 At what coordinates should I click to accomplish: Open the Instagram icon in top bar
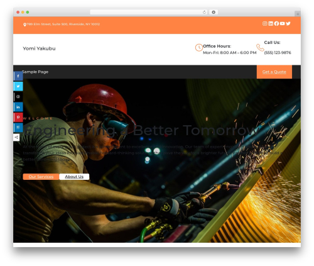click(x=265, y=24)
